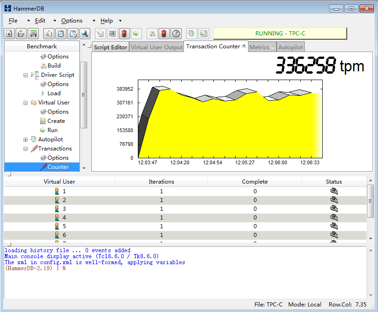
Task: Click the Status column header
Action: 334,182
